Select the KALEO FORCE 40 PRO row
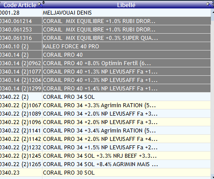This screenshot has height=179, width=214. pos(105,47)
